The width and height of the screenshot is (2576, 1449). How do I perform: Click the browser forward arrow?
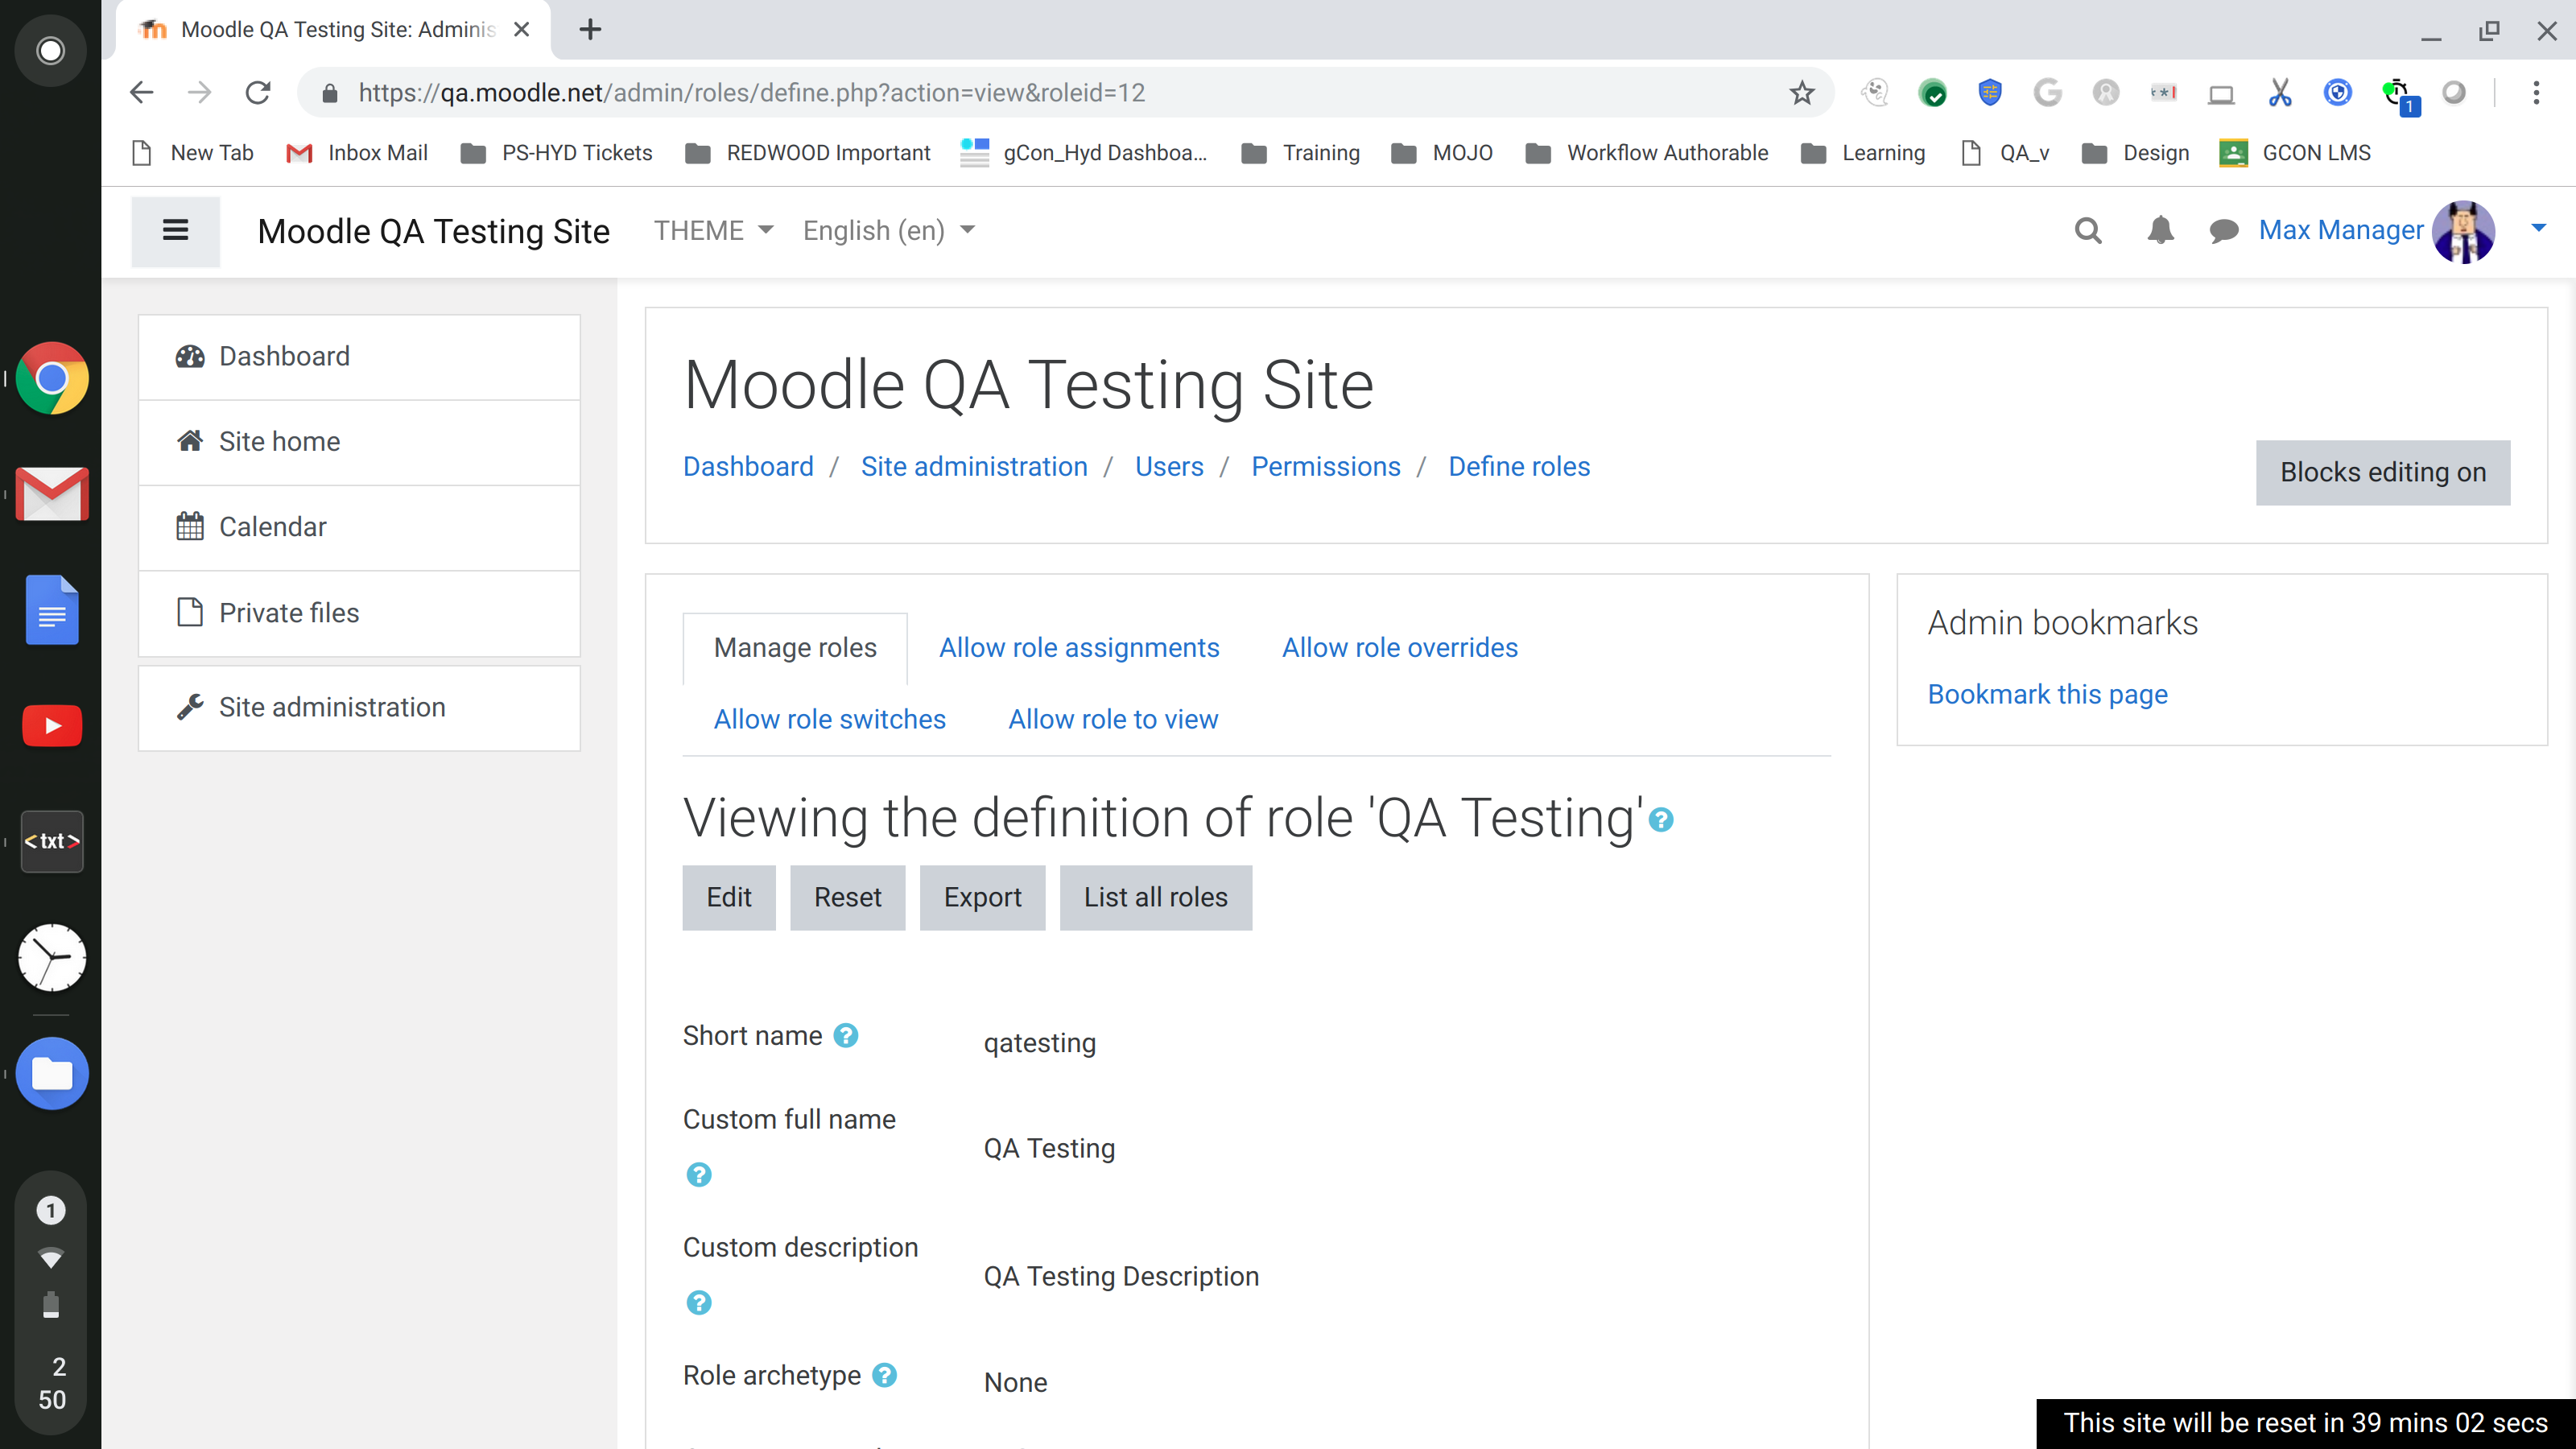coord(200,93)
